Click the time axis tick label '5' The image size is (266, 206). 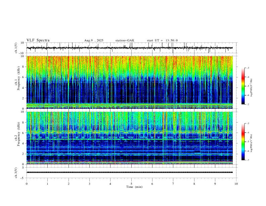point(131,184)
